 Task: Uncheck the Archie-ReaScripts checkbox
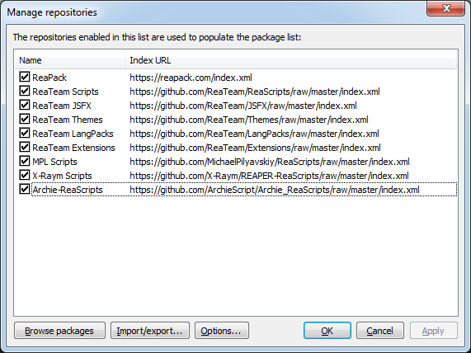tap(24, 189)
